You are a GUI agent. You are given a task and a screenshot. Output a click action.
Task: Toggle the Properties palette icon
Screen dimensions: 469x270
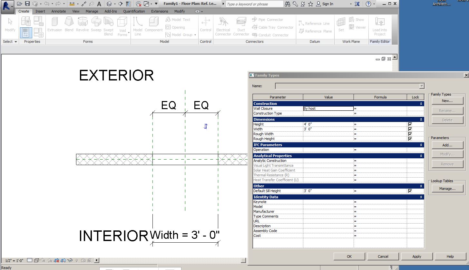point(26,33)
